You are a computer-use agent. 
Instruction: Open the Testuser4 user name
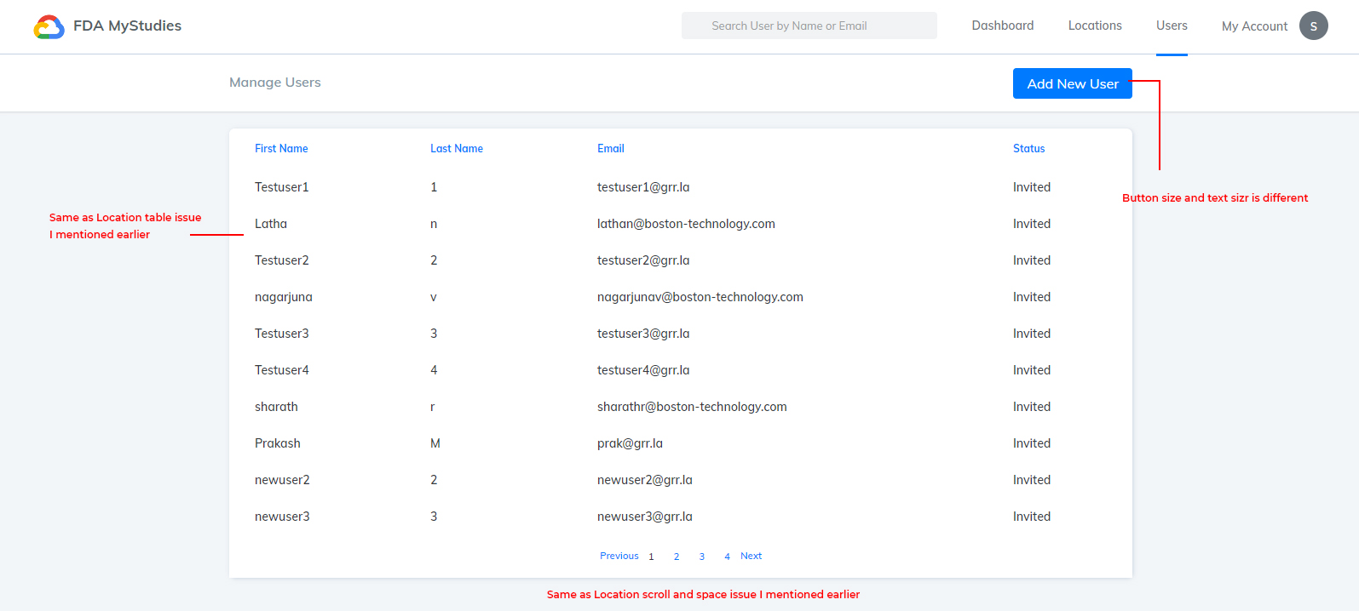(282, 370)
